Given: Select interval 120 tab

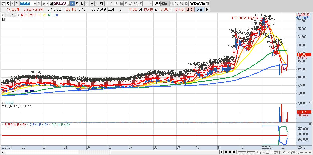Looking at the screenshot, I should 140,4.
